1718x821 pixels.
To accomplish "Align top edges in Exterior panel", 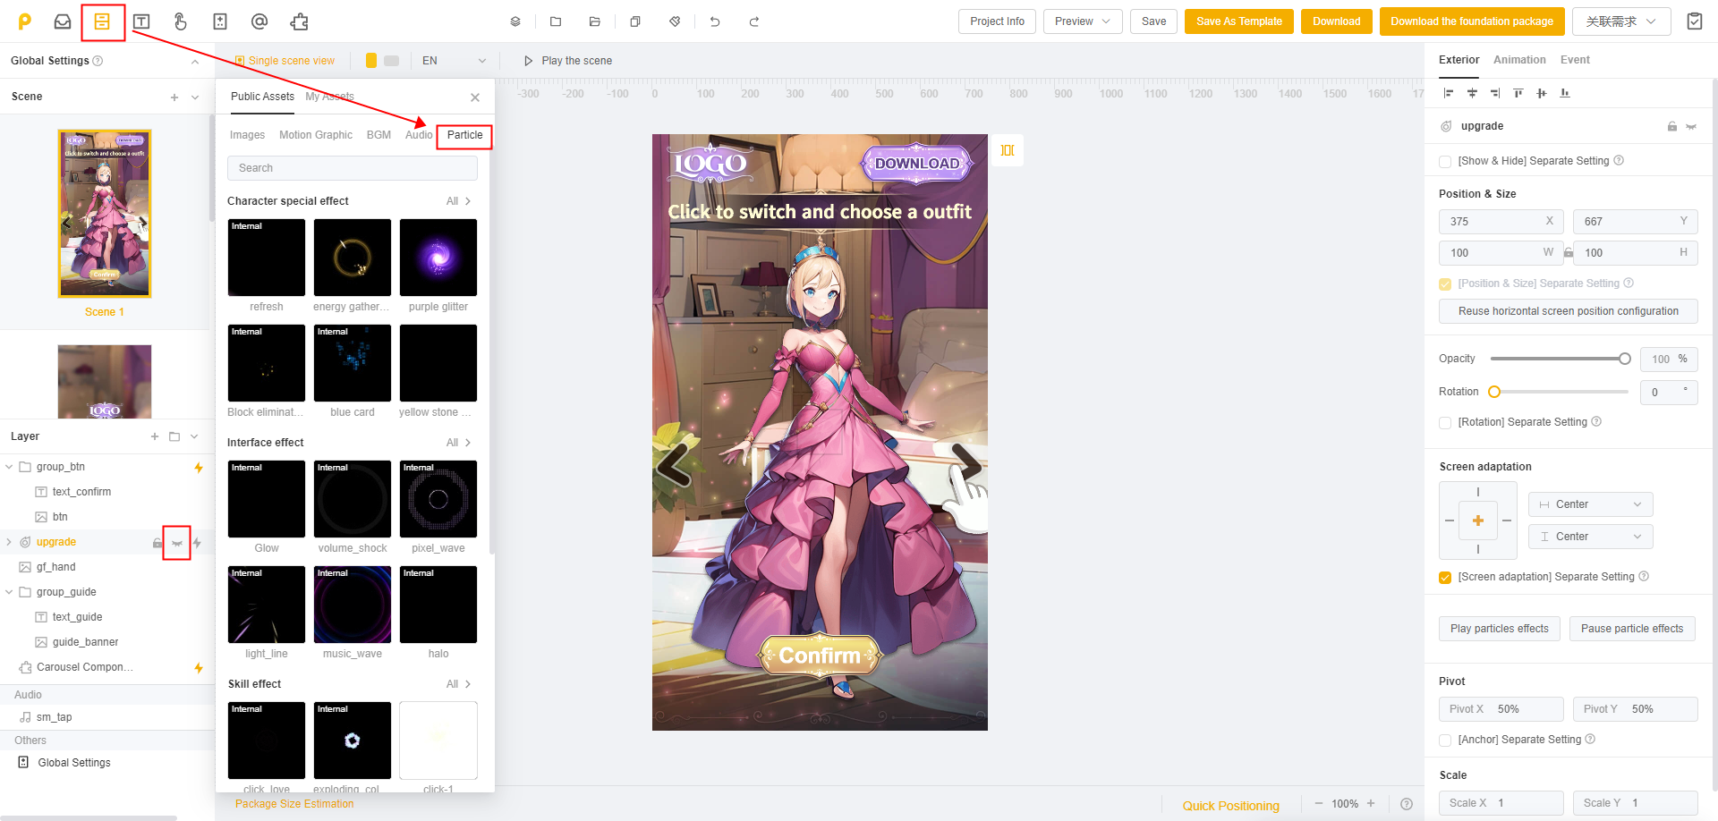I will click(1518, 93).
